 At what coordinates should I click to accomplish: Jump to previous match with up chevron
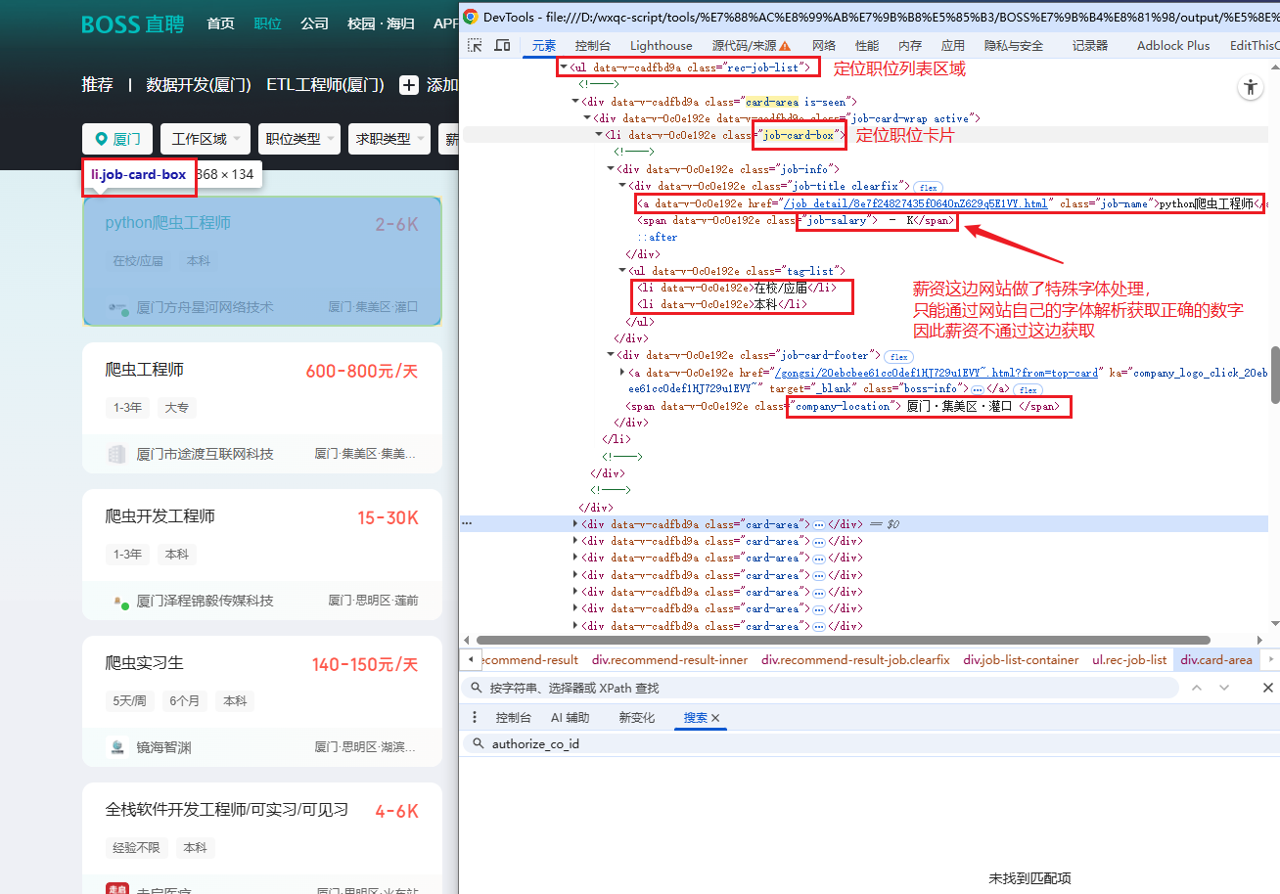pyautogui.click(x=1196, y=688)
